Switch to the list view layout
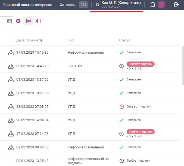 click(x=29, y=21)
